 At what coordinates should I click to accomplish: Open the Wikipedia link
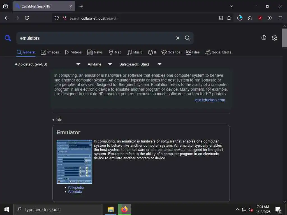click(76, 187)
